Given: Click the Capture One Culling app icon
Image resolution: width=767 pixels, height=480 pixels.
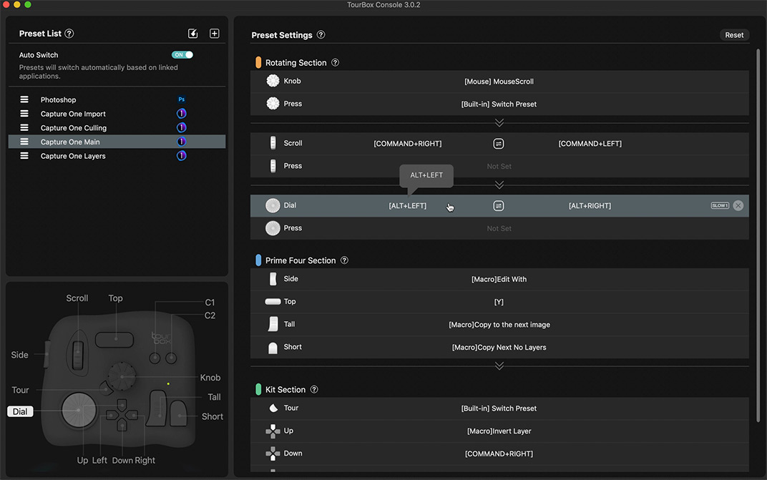Looking at the screenshot, I should click(182, 128).
